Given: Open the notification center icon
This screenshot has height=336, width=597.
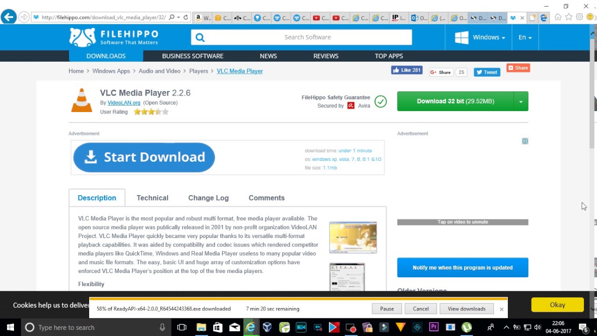Looking at the screenshot, I should coord(583,327).
